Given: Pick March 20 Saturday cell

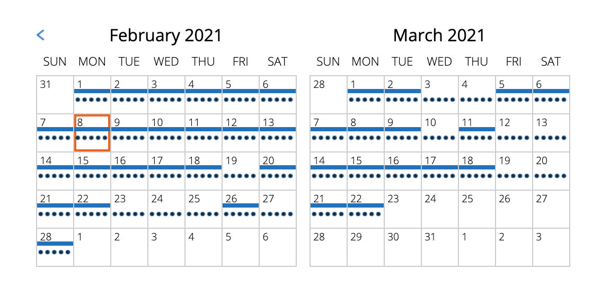Looking at the screenshot, I should (x=551, y=171).
